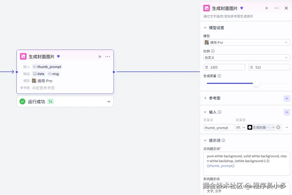Collapse the 模型设置 section
292x195 pixels.
click(x=205, y=28)
